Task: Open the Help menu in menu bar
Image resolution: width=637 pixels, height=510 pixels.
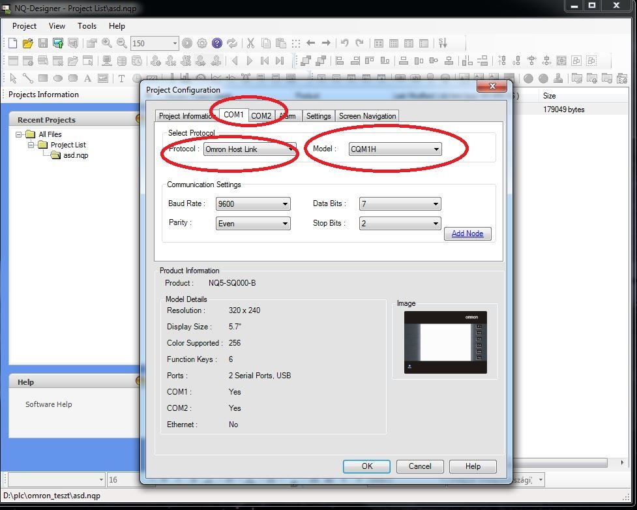Action: [117, 26]
